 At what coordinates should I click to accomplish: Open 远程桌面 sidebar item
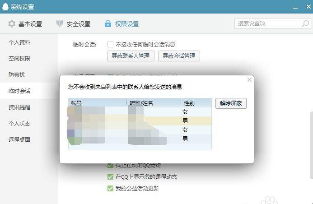tap(19, 139)
